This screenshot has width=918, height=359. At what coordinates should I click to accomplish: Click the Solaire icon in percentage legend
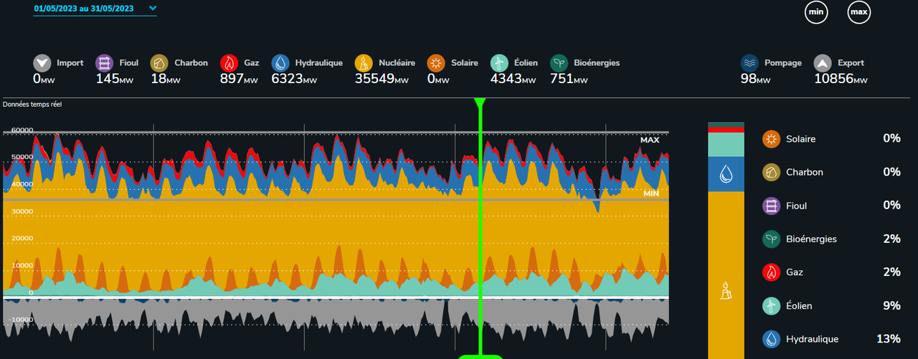772,139
